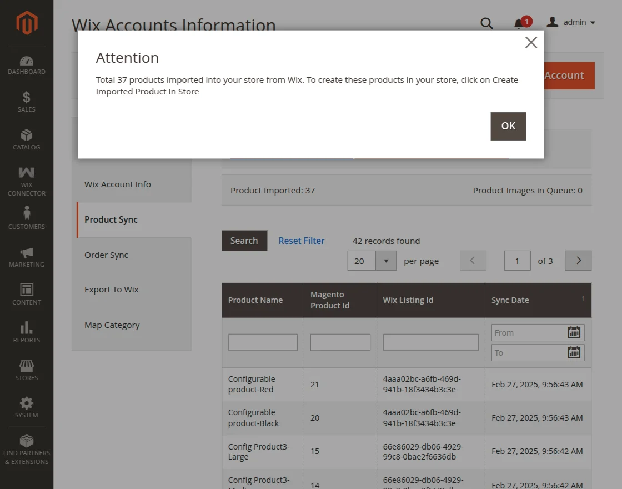Viewport: 622px width, 489px height.
Task: Open the Wix Connector sidebar menu
Action: coord(27,181)
